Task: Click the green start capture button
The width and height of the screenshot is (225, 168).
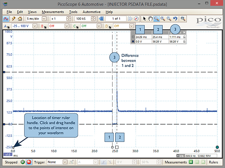Action: pyautogui.click(x=22, y=162)
